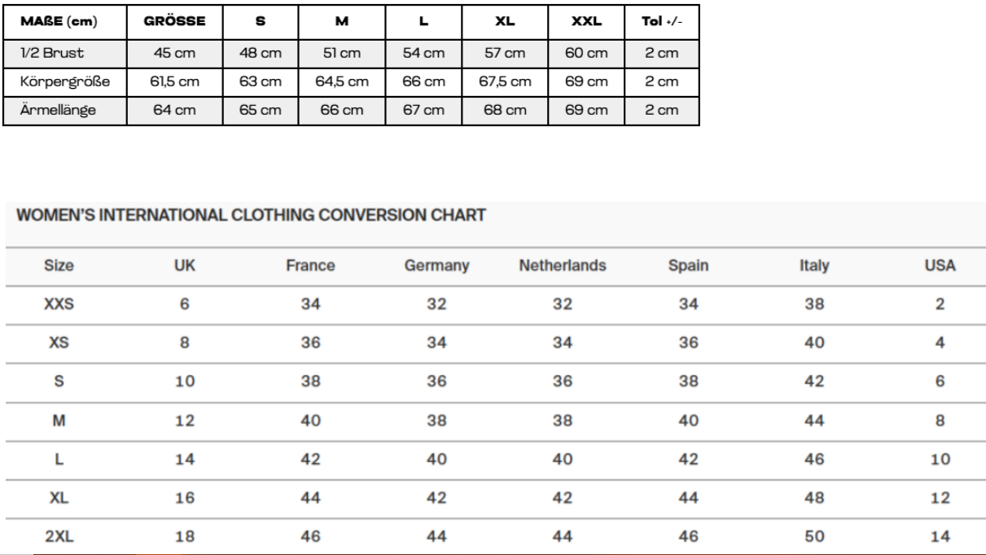
Task: Click the Ärmellänge row label
Action: pyautogui.click(x=37, y=110)
